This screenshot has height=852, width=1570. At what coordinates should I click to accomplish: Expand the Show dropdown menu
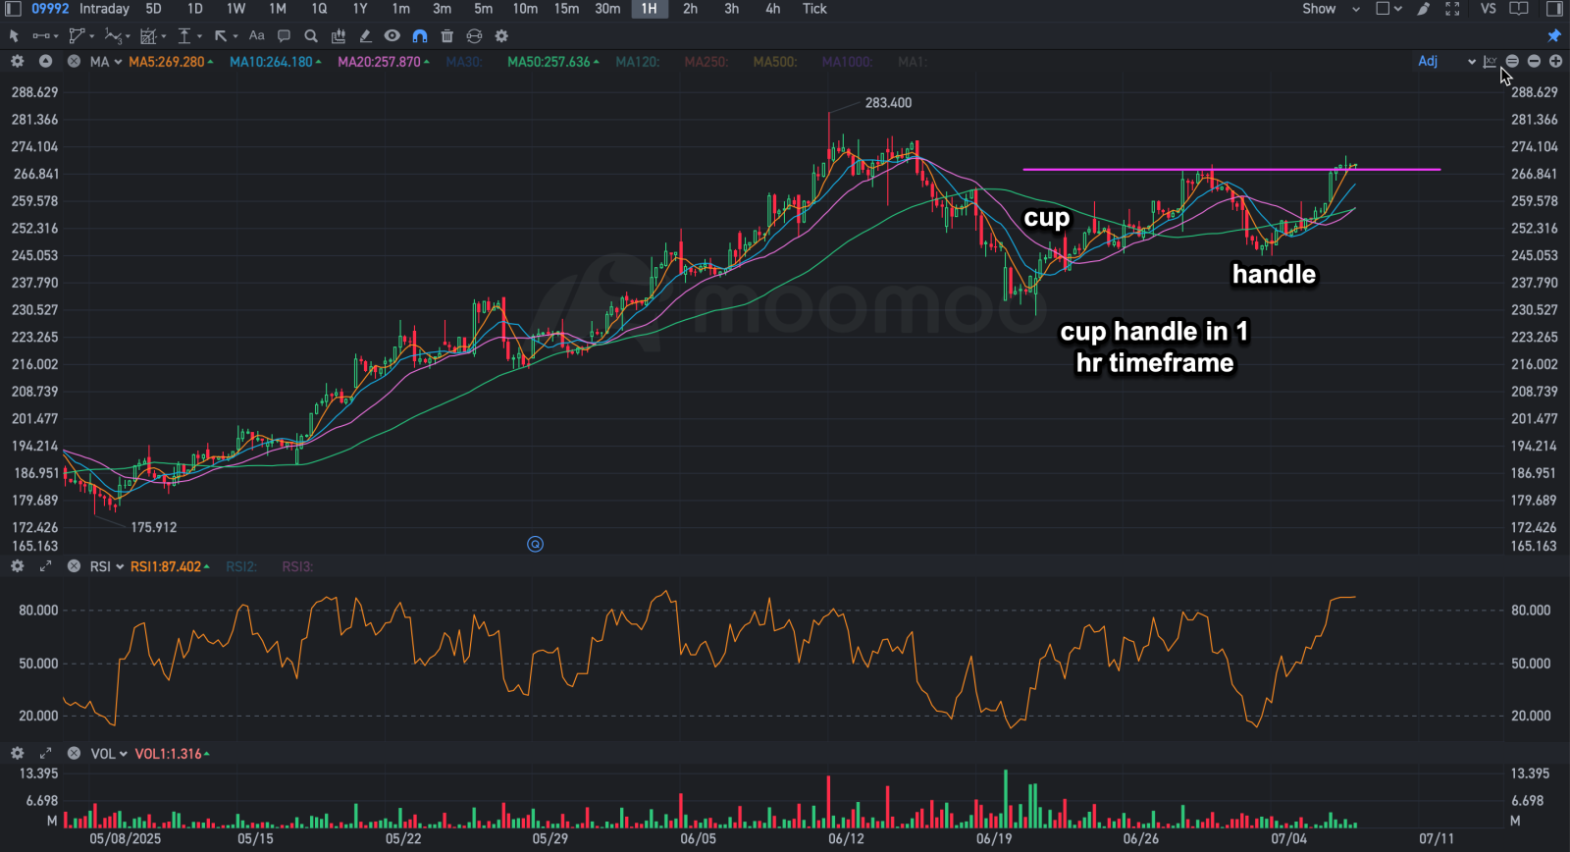[1331, 9]
